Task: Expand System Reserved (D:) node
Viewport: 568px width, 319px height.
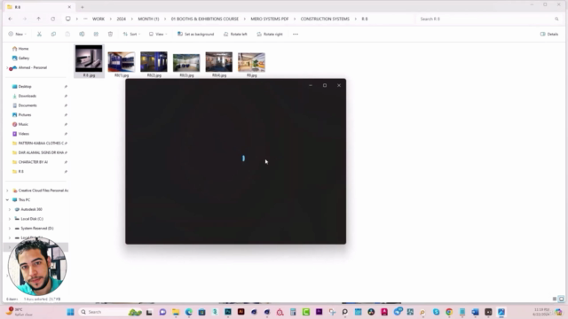Action: (x=10, y=229)
